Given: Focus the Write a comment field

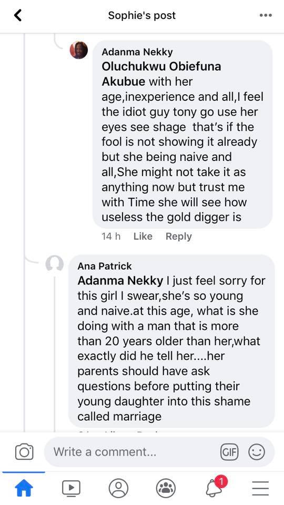Looking at the screenshot, I should (x=159, y=452).
